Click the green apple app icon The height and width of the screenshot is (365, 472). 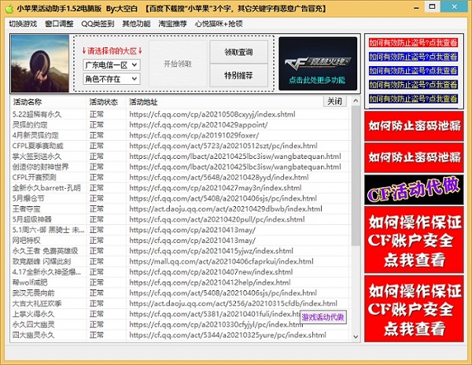[x=9, y=9]
